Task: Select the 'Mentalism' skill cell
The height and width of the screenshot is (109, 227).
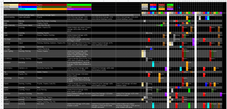Action: click(x=11, y=64)
